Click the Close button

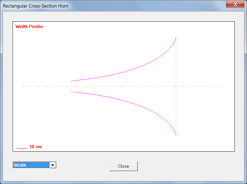pos(123,166)
